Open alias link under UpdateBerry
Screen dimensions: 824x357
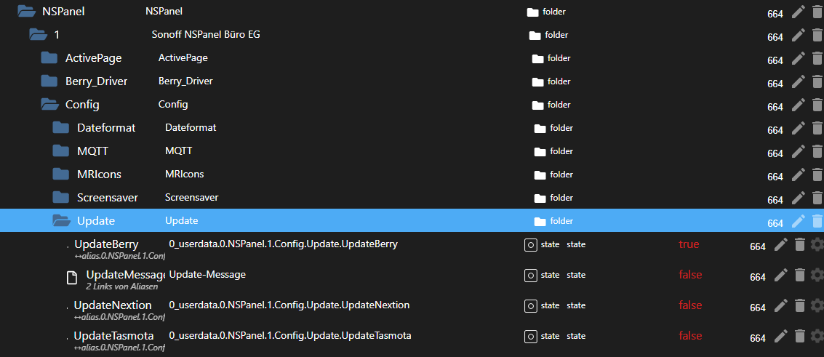click(x=120, y=256)
